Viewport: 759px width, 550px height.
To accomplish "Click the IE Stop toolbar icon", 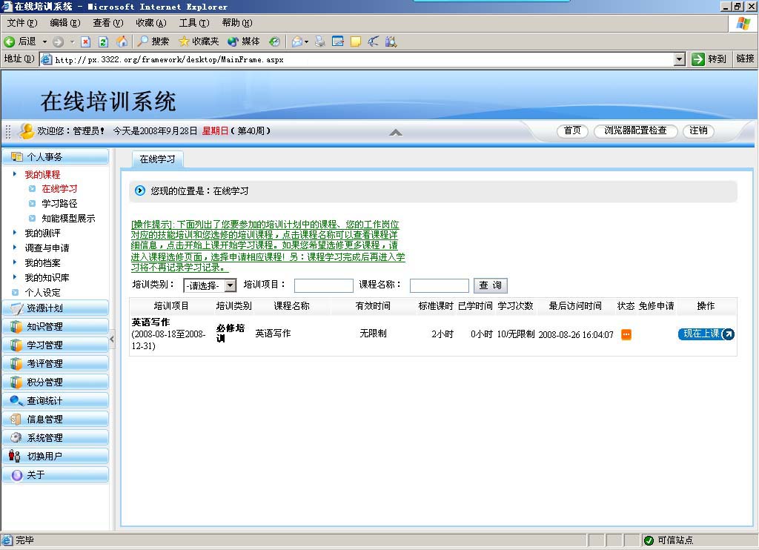I will [x=86, y=42].
